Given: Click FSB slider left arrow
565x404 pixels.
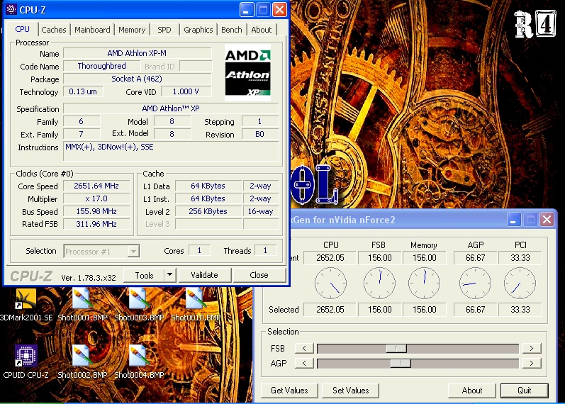Looking at the screenshot, I should [x=304, y=348].
